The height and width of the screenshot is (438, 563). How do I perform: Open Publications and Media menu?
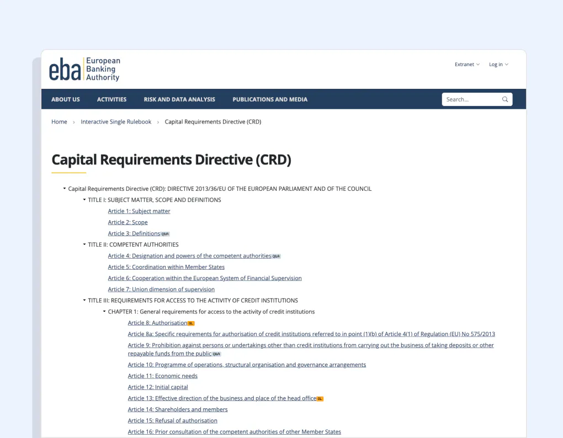tap(270, 99)
